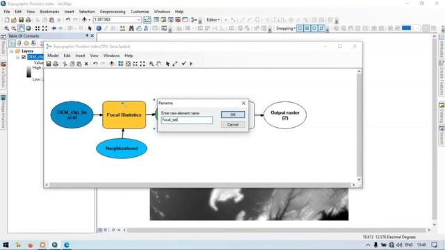This screenshot has width=445, height=250.
Task: Go back to the previous extent
Action: click(x=54, y=28)
